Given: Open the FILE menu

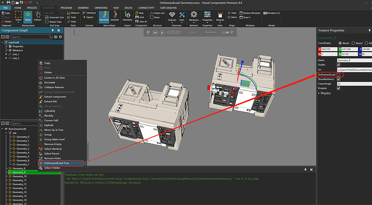Looking at the screenshot, I should [5, 8].
